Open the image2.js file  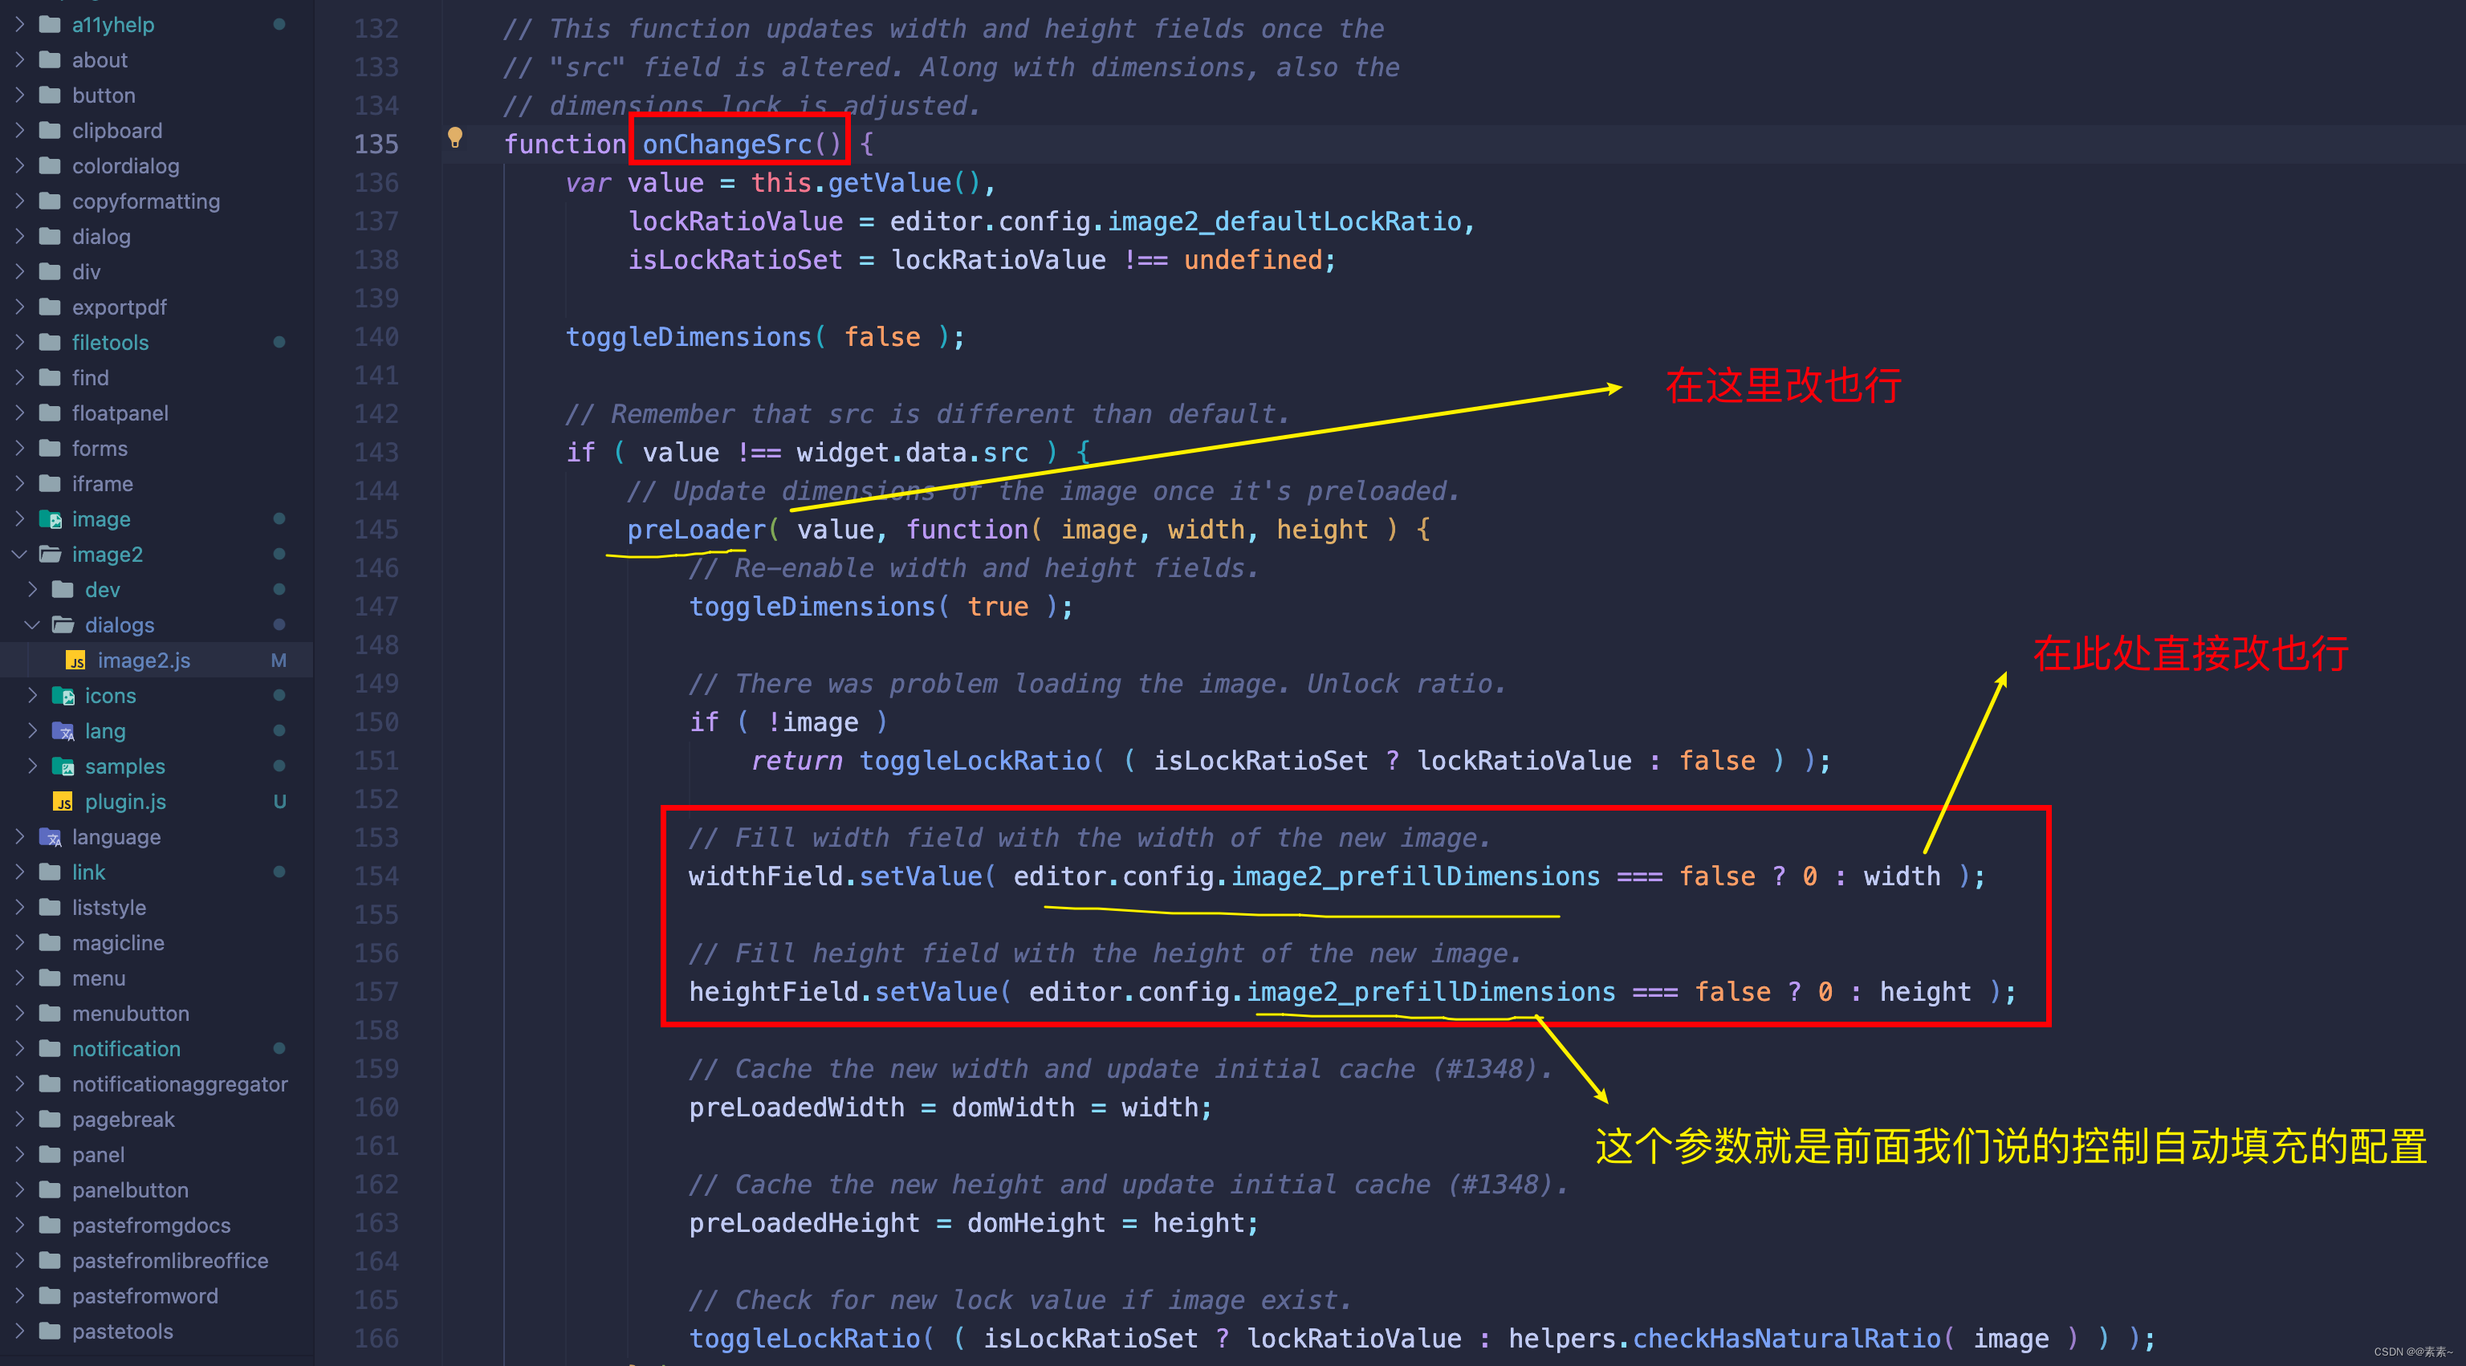point(144,661)
